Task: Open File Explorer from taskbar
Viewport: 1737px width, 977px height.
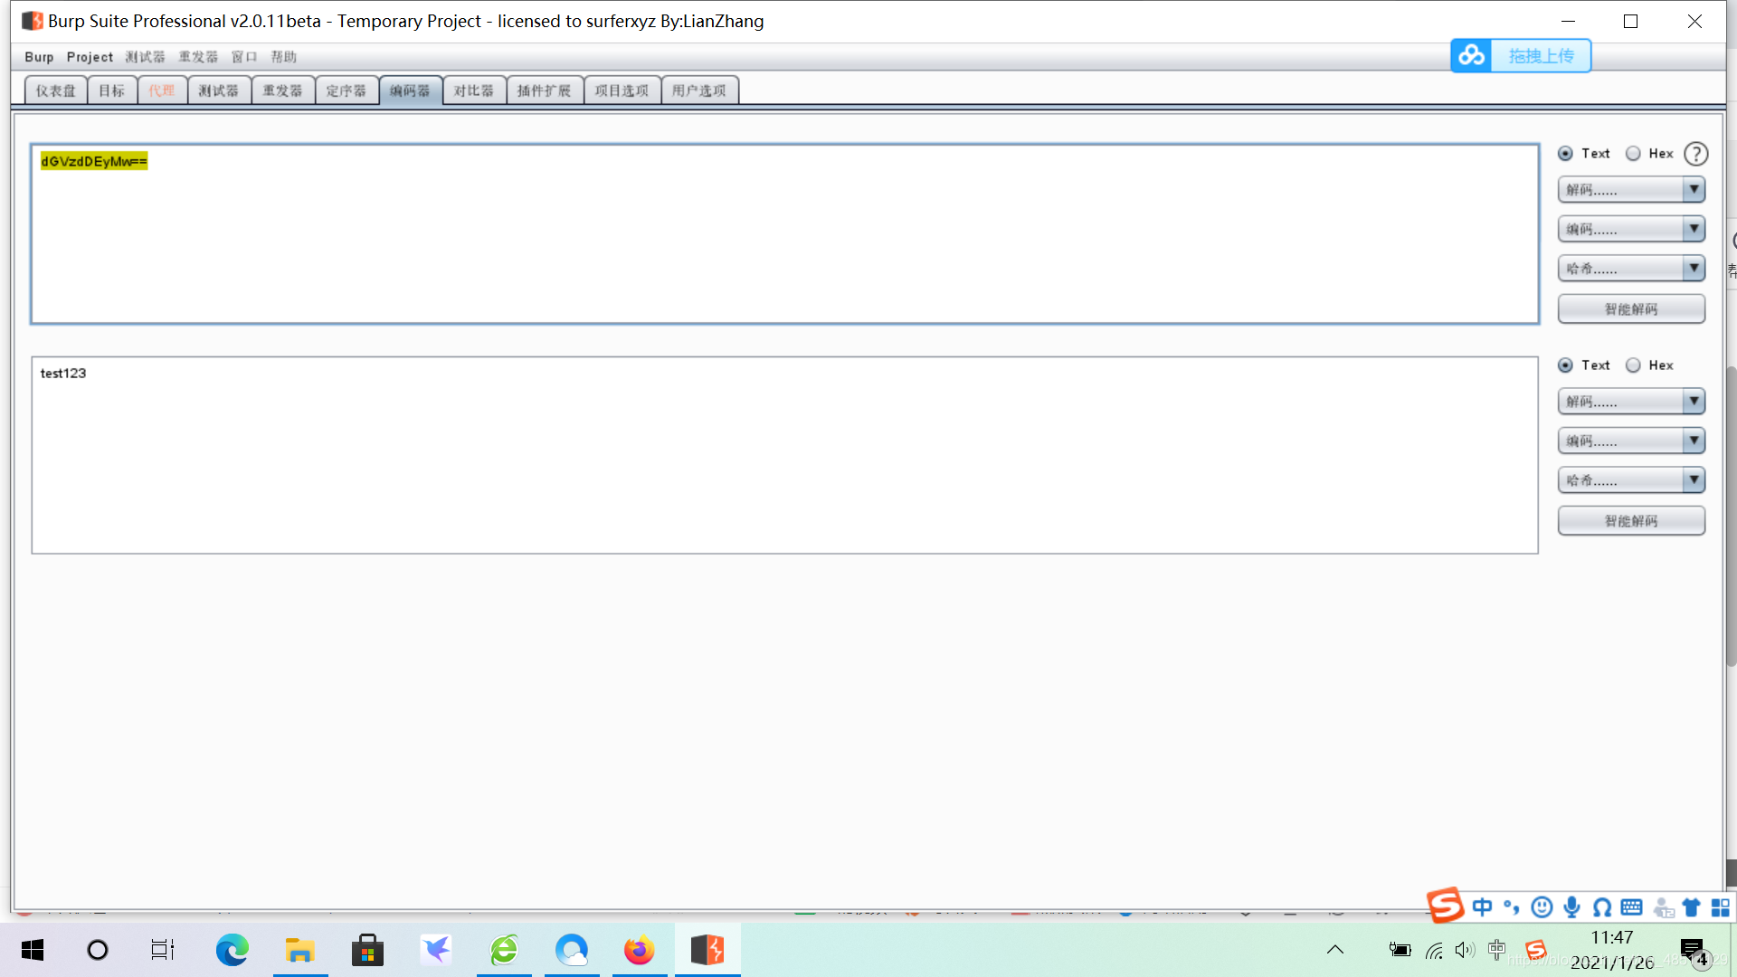Action: (x=300, y=950)
